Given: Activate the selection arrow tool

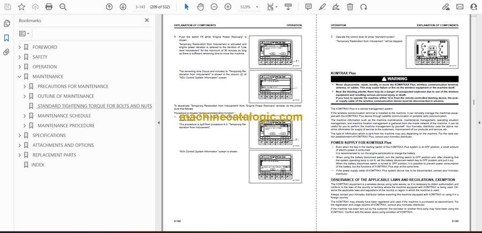Looking at the screenshot, I should tap(186, 7).
